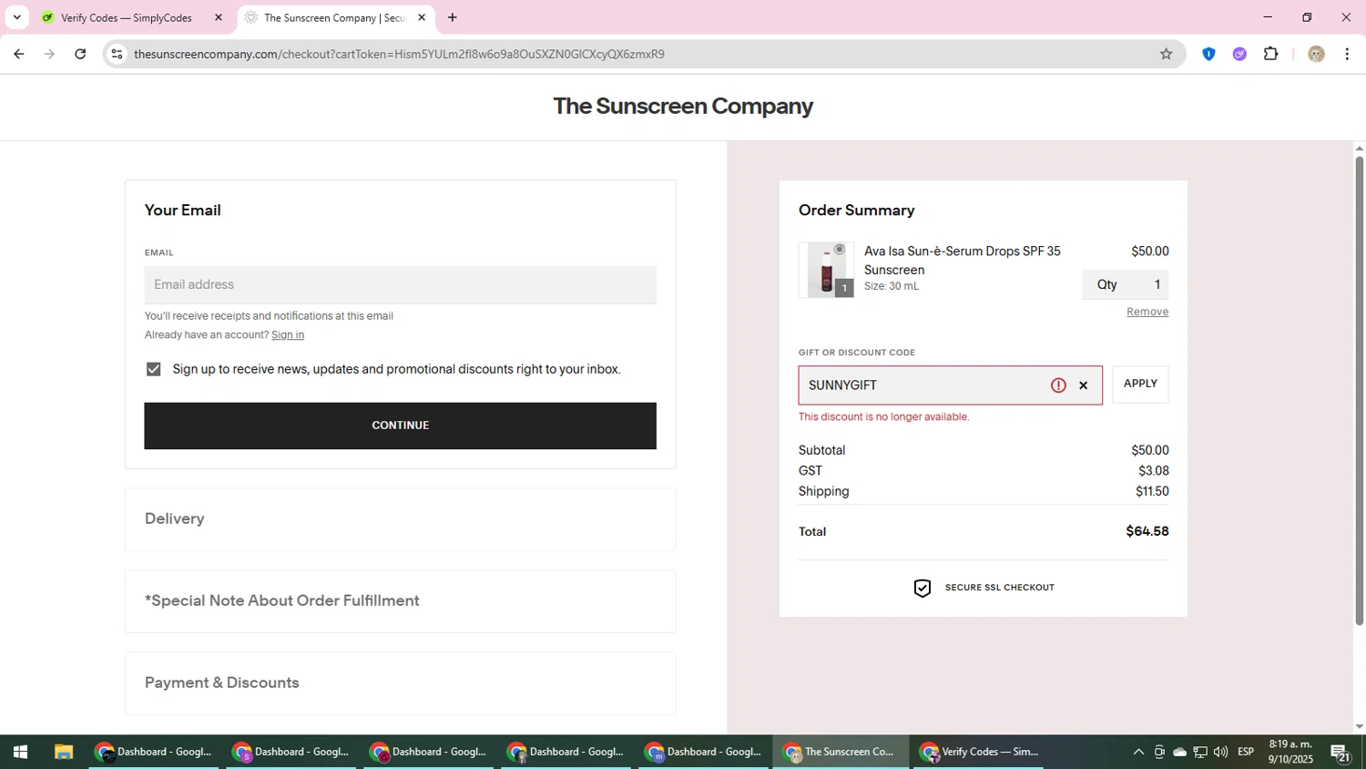Viewport: 1366px width, 769px height.
Task: Reload the checkout page
Action: 80,54
